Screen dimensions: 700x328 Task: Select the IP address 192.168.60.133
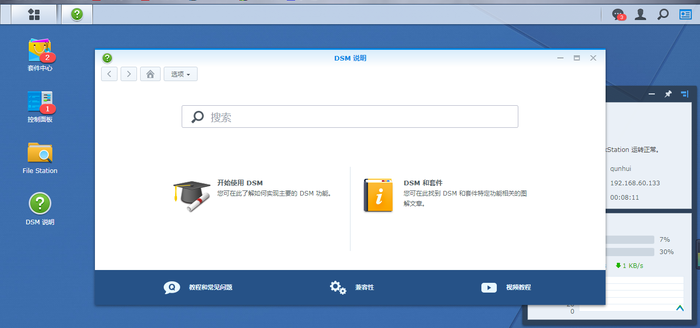635,183
